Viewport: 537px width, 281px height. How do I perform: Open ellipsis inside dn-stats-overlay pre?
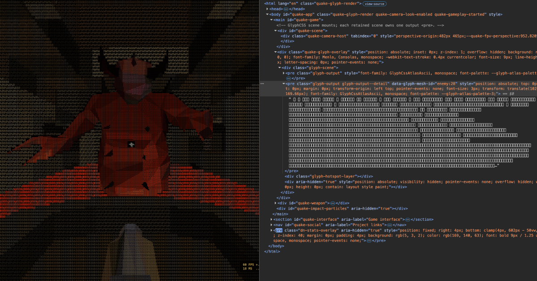pos(369,241)
